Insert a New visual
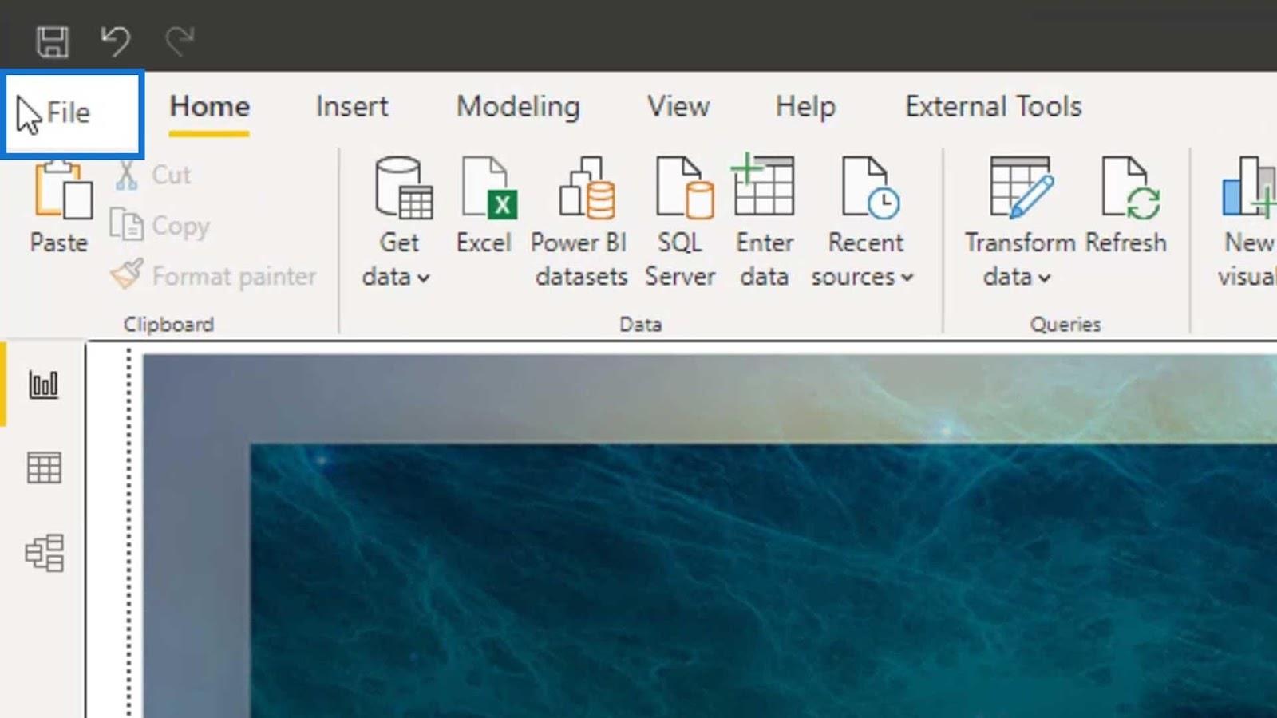This screenshot has height=718, width=1277. (x=1247, y=222)
